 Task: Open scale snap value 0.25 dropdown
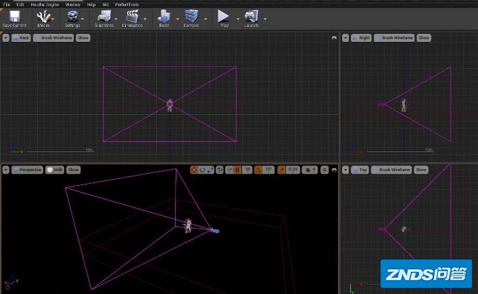pyautogui.click(x=293, y=170)
